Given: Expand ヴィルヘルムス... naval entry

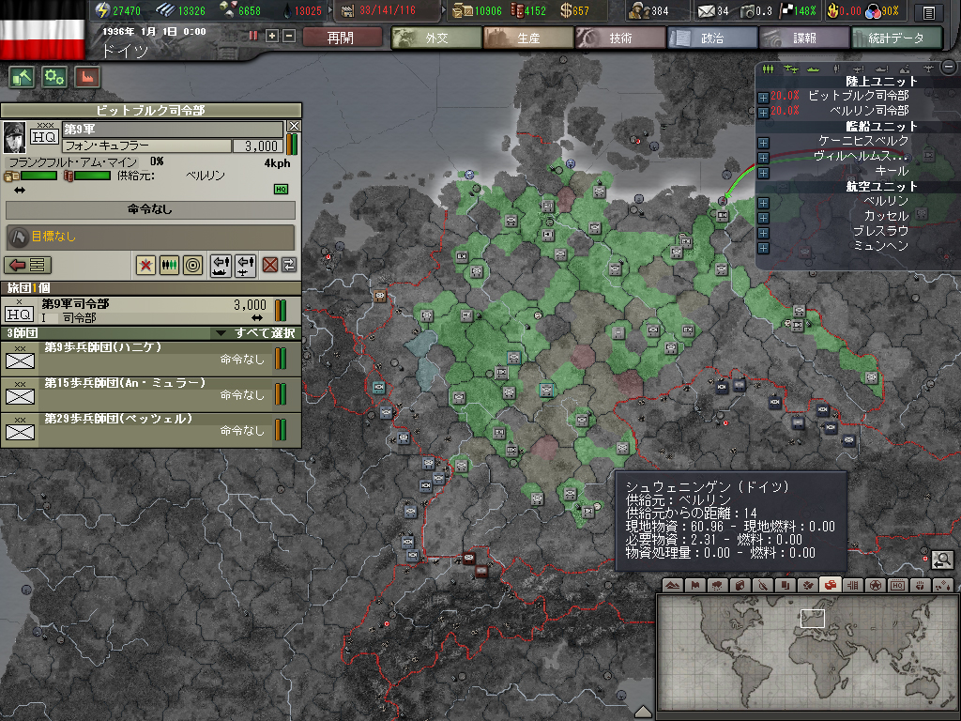Looking at the screenshot, I should point(763,158).
